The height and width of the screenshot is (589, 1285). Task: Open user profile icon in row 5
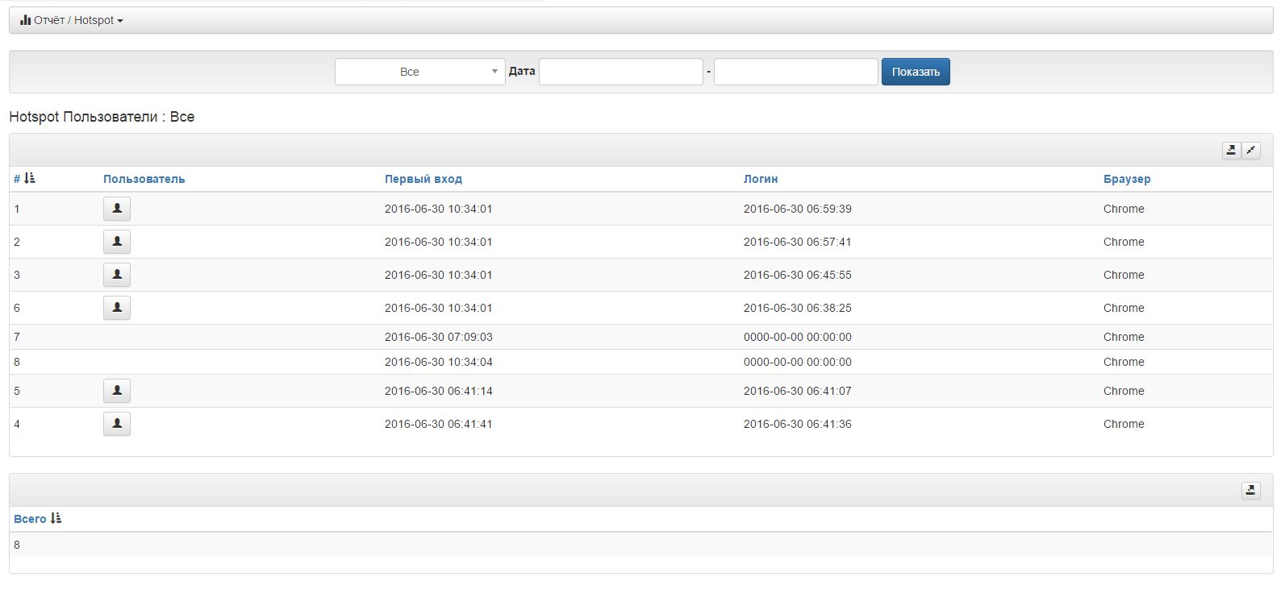tap(117, 391)
